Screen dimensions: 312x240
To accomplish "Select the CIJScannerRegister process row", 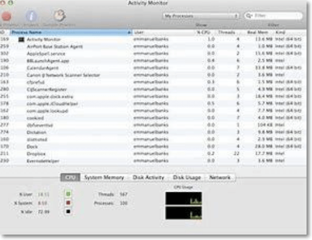I will click(x=153, y=89).
